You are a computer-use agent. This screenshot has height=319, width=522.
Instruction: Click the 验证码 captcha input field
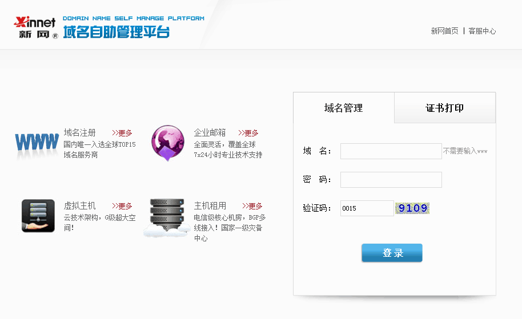[x=367, y=208]
